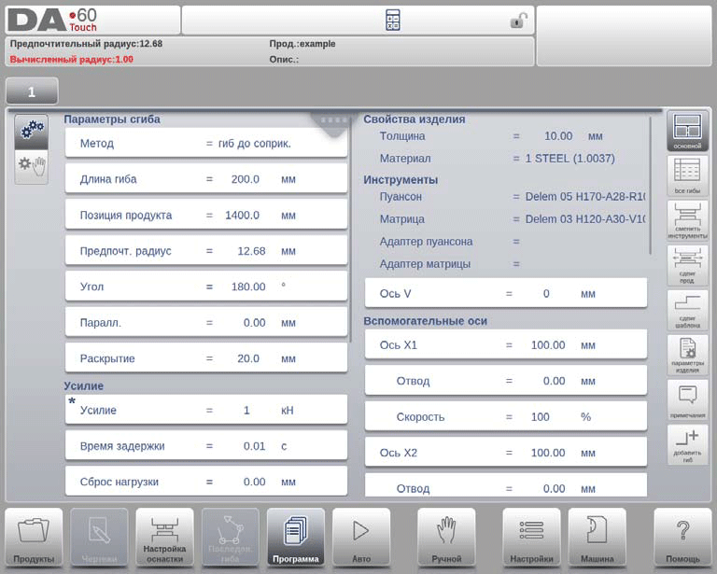The image size is (717, 574).
Task: Switch to Авто mode
Action: pyautogui.click(x=361, y=538)
